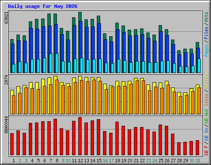Click the cyan "Pages" legend label
Screen dimensions: 211x165
coord(206,50)
